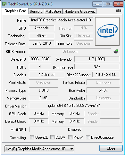This screenshot has height=155, width=125.
Task: Click the Pixel Fillrate Unknown field
Action: click(44, 82)
